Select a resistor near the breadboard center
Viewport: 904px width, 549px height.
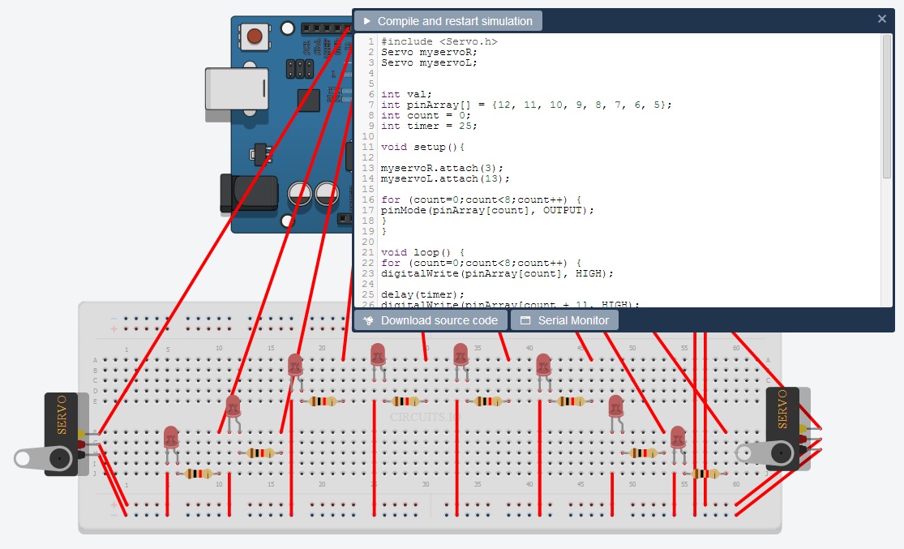click(405, 401)
